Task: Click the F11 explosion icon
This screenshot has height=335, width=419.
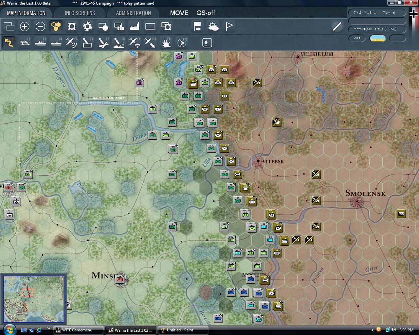Action: [x=166, y=43]
